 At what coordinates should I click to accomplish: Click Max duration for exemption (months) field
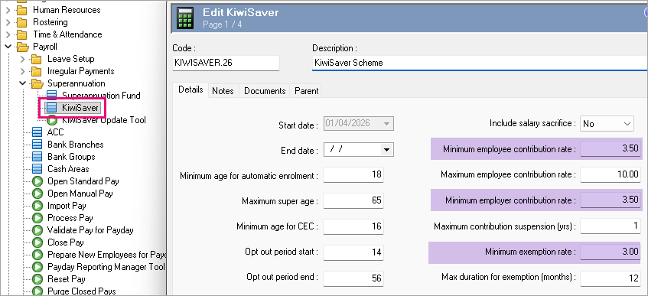(x=611, y=278)
